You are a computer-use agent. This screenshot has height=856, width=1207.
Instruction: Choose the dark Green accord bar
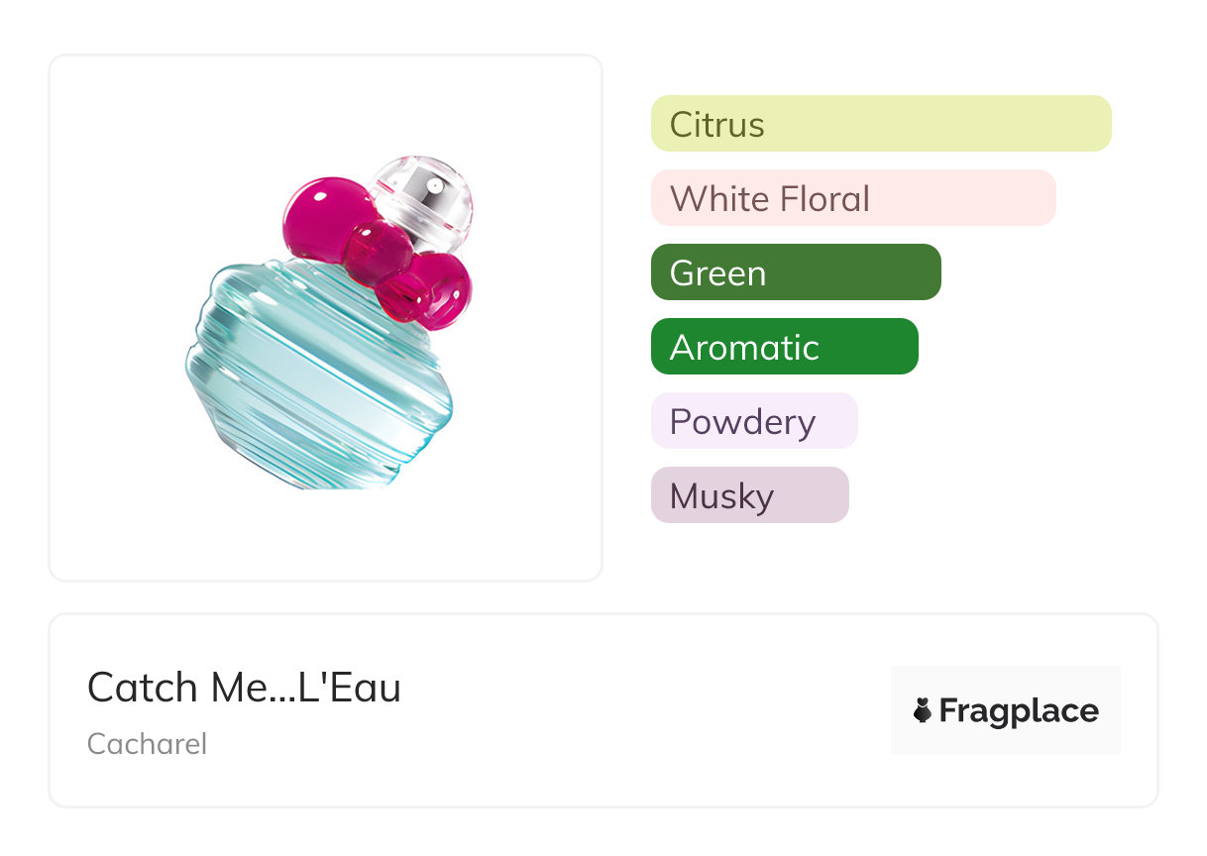tap(795, 272)
